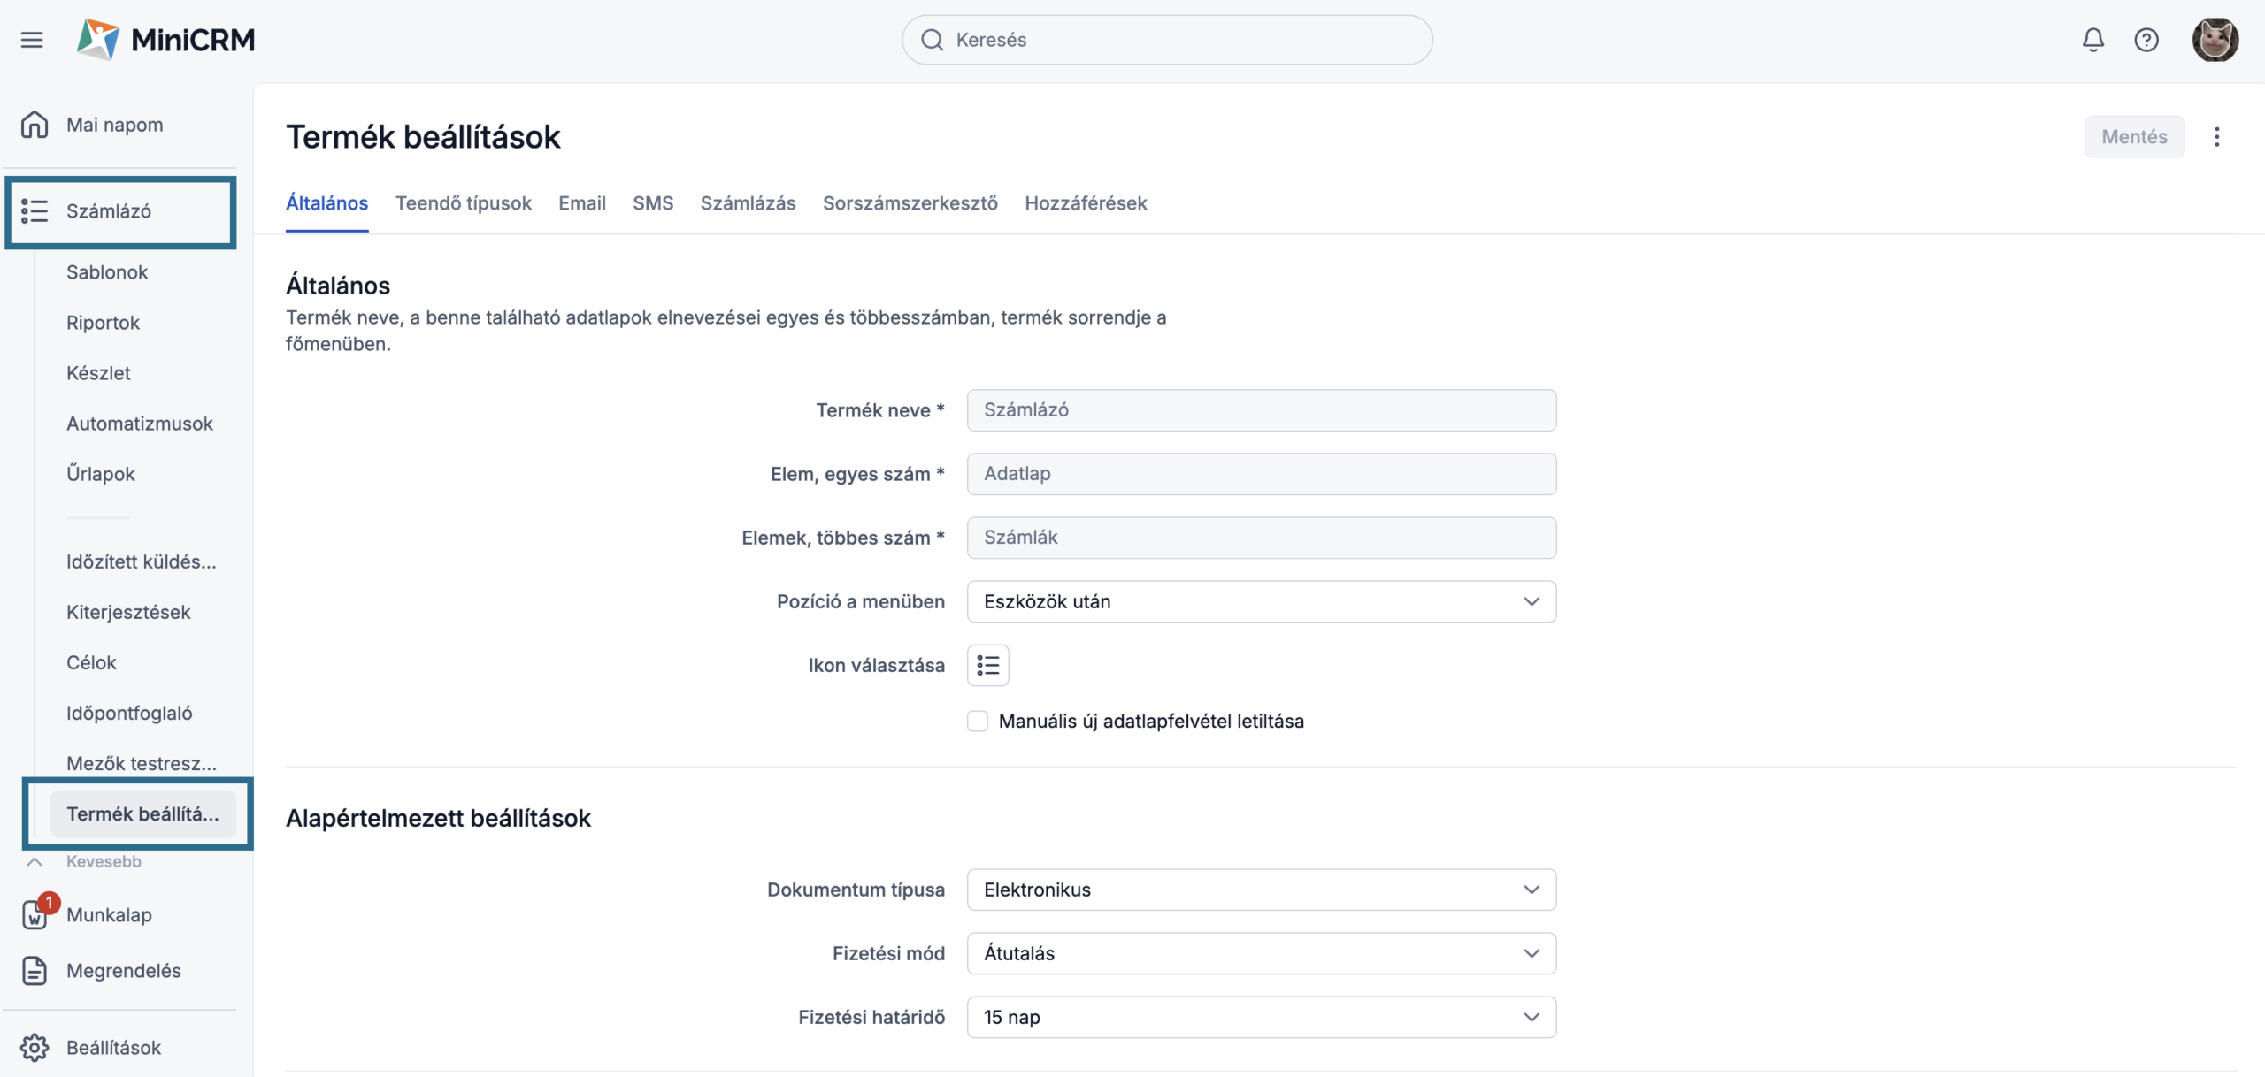Switch to the Számlázás tab
Screen dimensions: 2265x1077
click(x=748, y=203)
